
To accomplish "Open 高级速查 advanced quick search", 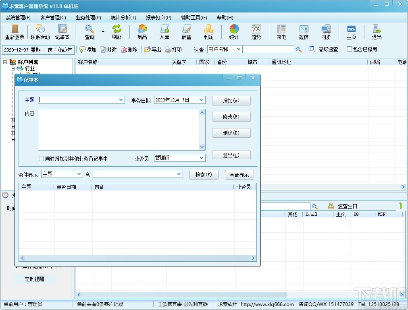I will tap(323, 49).
